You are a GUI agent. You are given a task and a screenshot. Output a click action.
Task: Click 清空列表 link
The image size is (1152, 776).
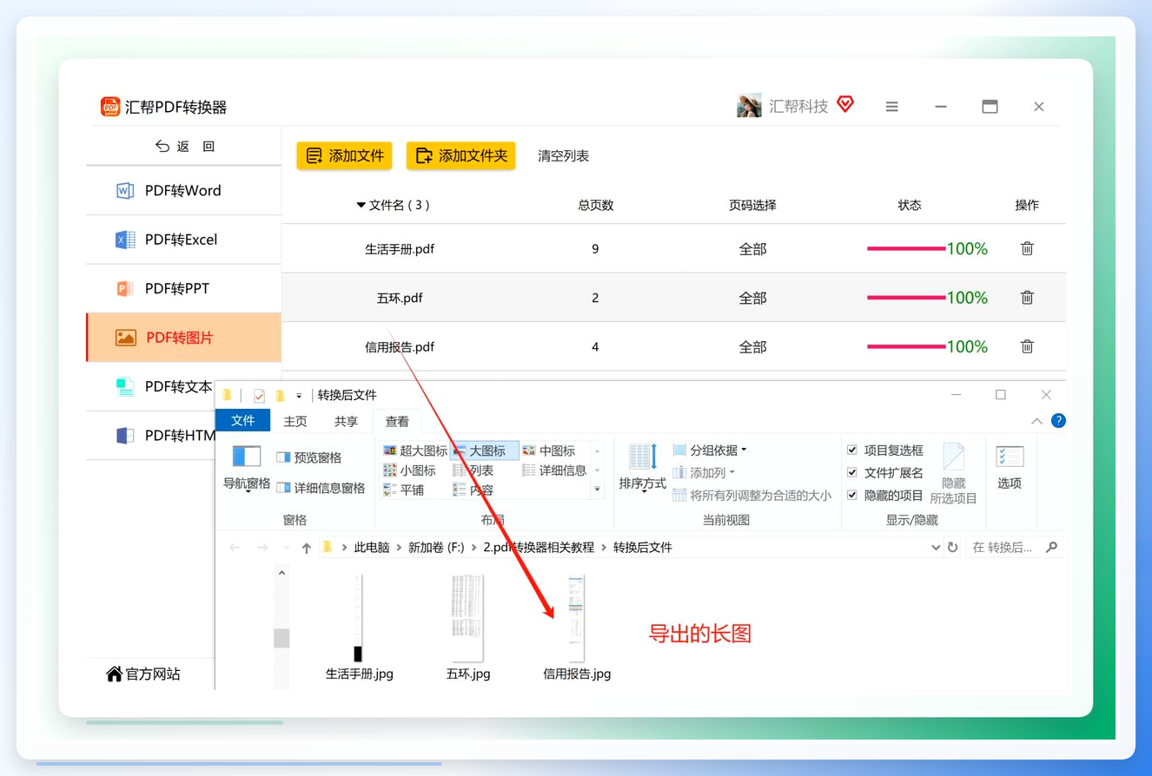tap(563, 156)
